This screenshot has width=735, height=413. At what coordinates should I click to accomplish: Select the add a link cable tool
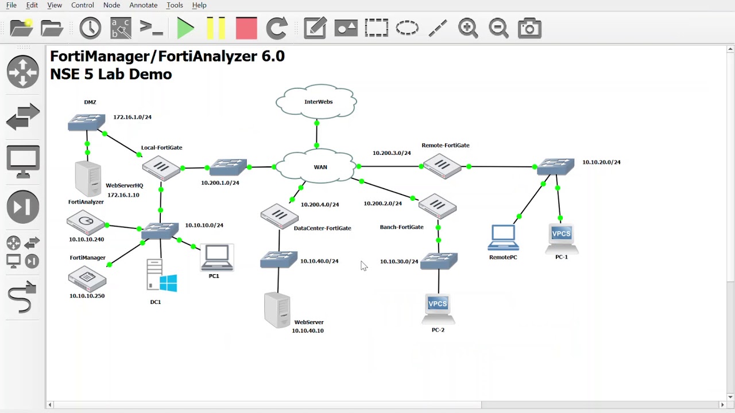[x=22, y=297]
